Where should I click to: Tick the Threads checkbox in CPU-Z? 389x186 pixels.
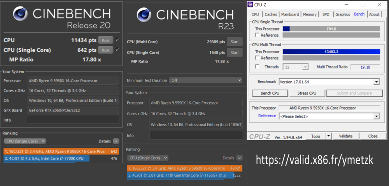[257, 67]
